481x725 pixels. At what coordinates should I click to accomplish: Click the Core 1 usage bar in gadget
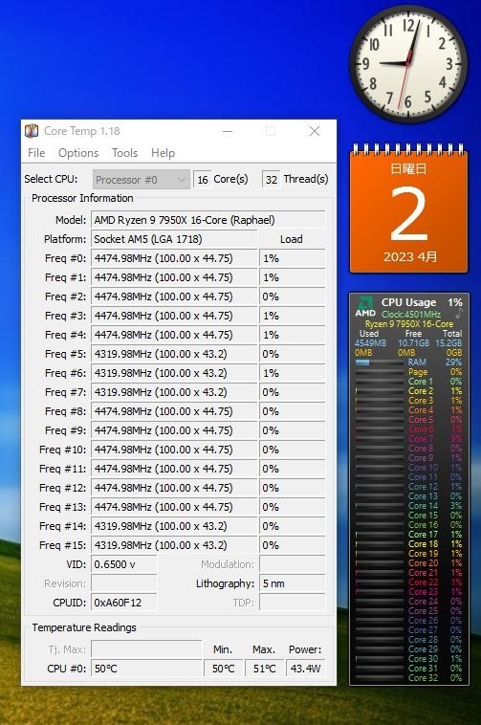click(379, 382)
